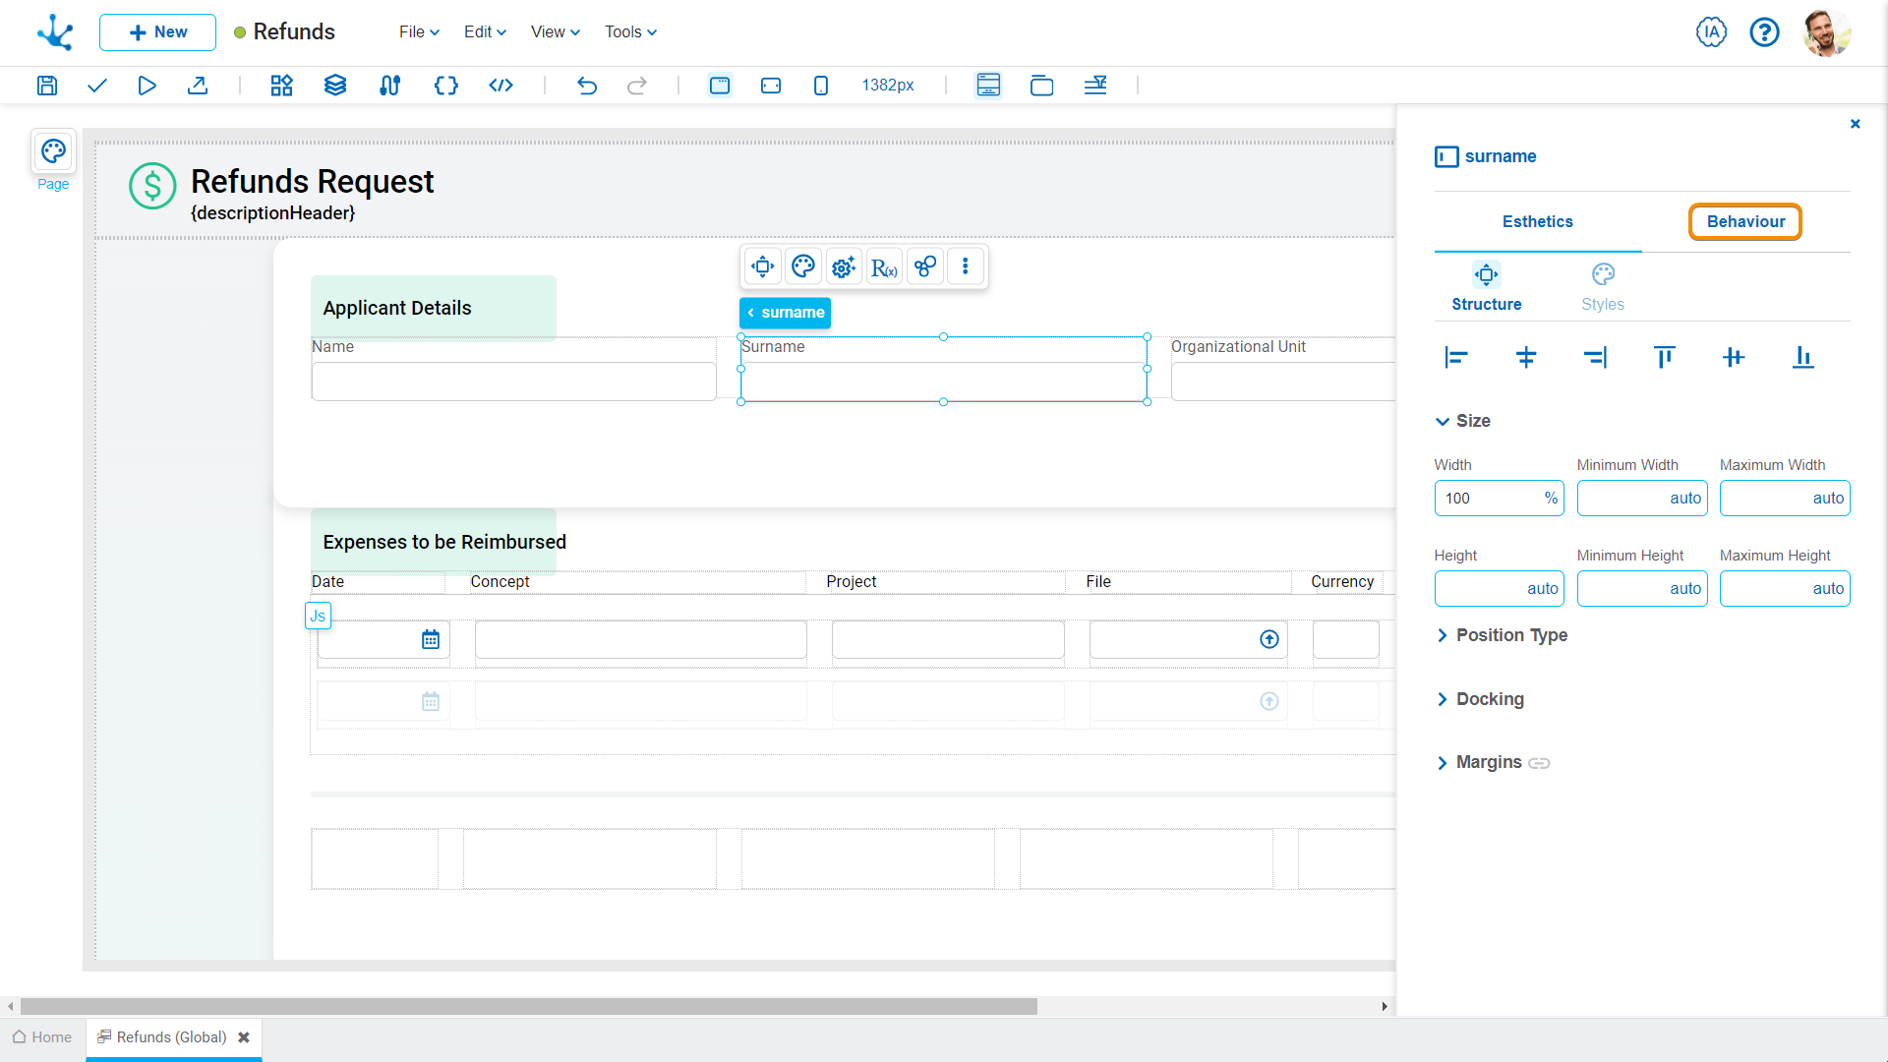
Task: Click the play/preview icon in toolbar
Action: point(147,86)
